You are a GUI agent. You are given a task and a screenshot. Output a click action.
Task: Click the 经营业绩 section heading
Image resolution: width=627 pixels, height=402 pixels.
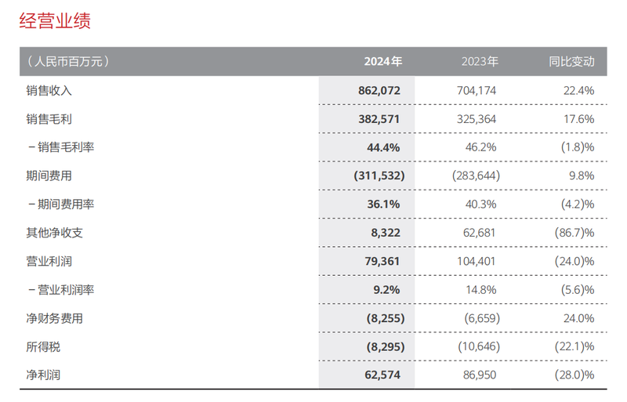pyautogui.click(x=55, y=21)
